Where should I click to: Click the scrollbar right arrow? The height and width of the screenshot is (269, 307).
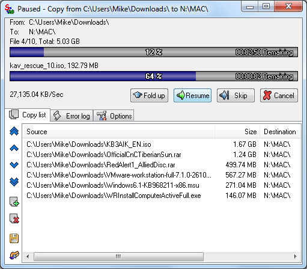296,256
